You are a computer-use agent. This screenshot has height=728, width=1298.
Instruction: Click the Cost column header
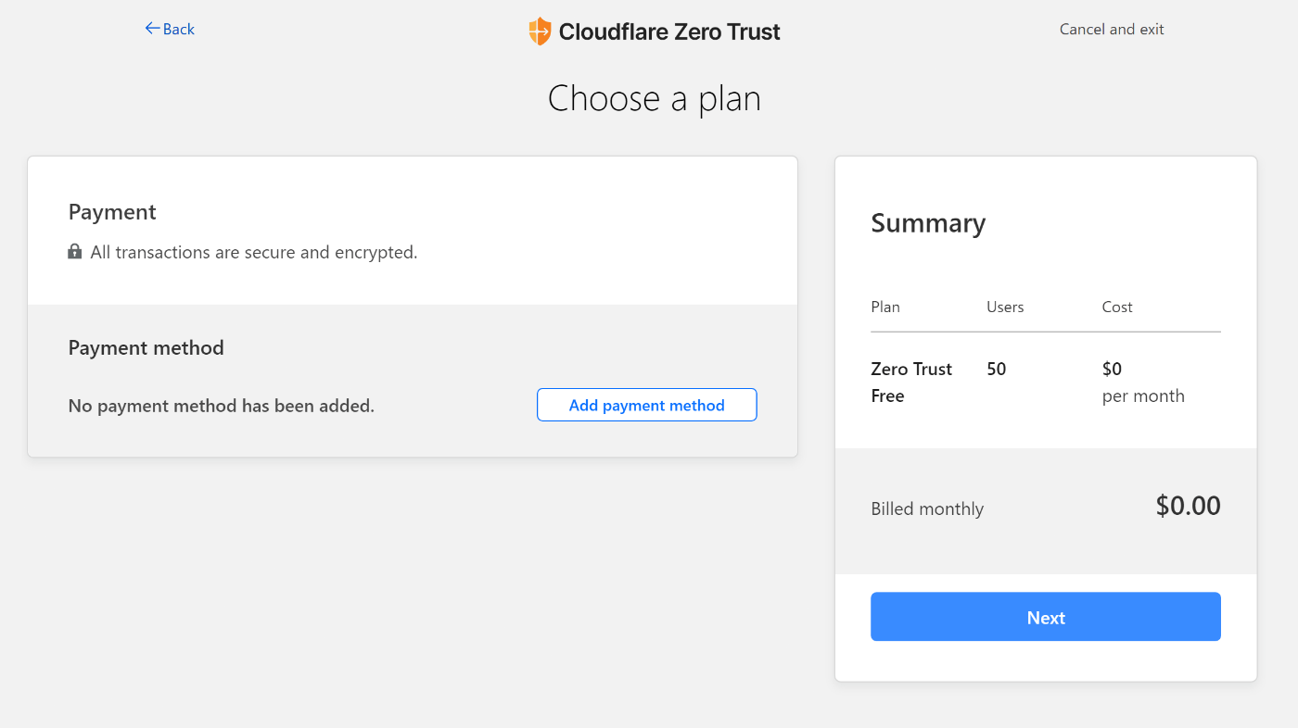[1117, 307]
